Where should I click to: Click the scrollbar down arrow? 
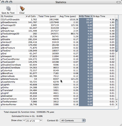[x=117, y=104]
